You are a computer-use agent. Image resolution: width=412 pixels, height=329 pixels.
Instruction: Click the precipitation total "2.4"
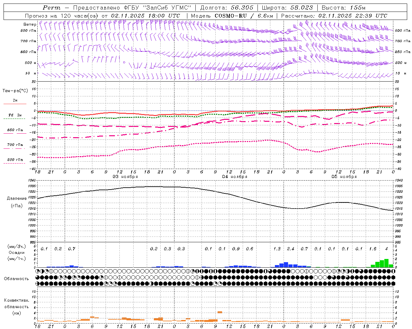point(291,249)
